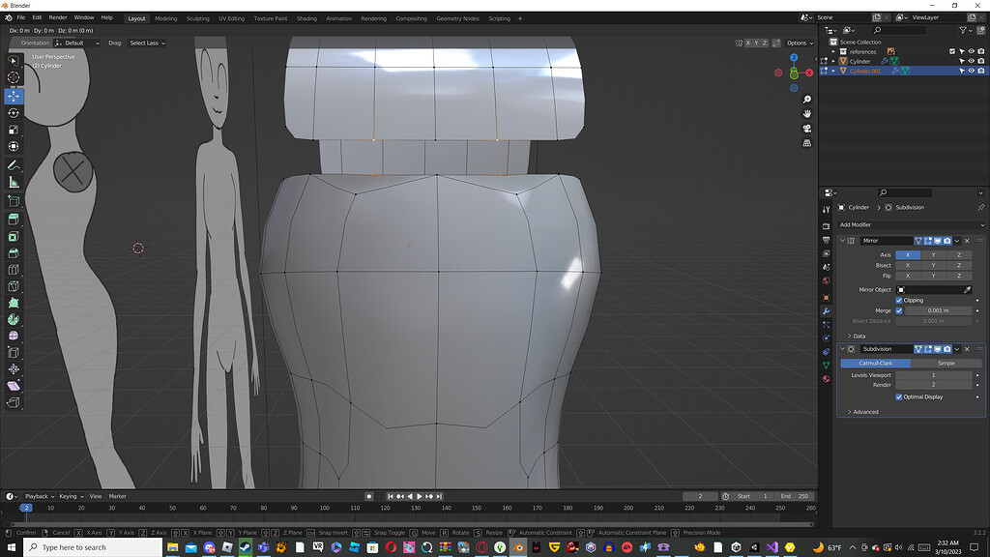This screenshot has height=557, width=990.
Task: Adjust the Render levels value field
Action: (933, 385)
